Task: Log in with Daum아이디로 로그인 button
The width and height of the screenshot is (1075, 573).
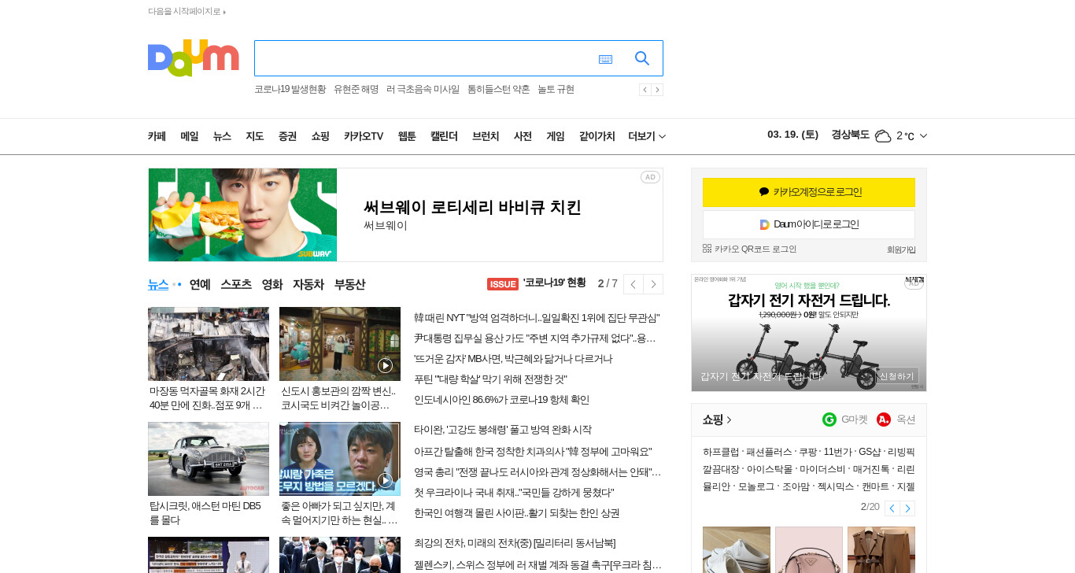Action: [x=809, y=224]
